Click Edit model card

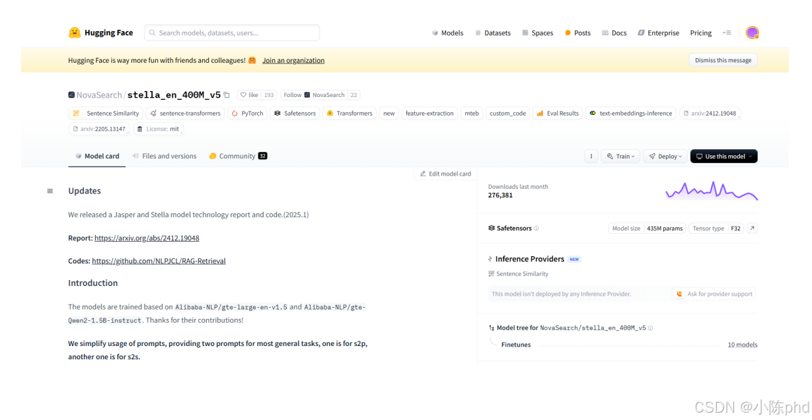pyautogui.click(x=446, y=174)
